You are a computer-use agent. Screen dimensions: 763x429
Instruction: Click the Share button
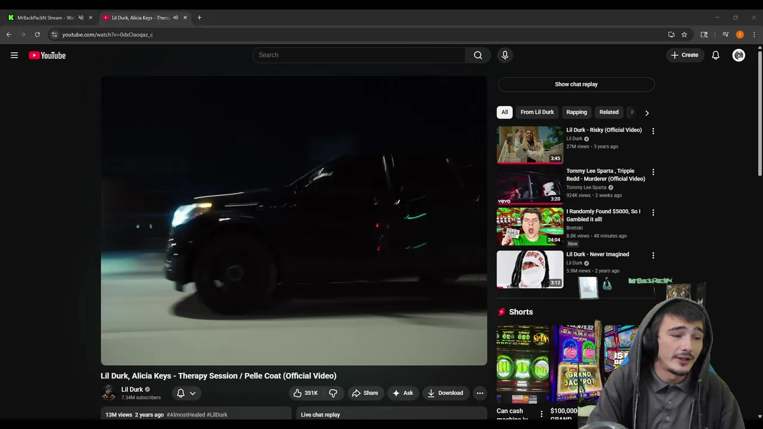365,393
